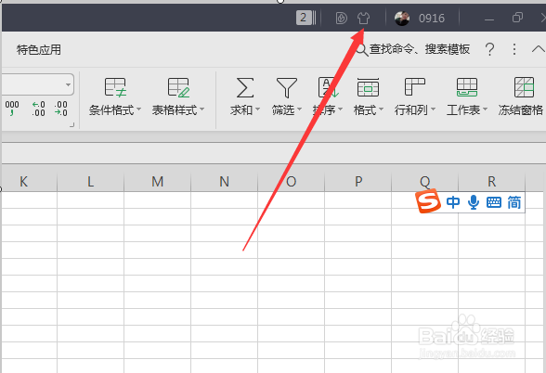Click the Sogou input method S logo
The width and height of the screenshot is (546, 373).
point(428,200)
